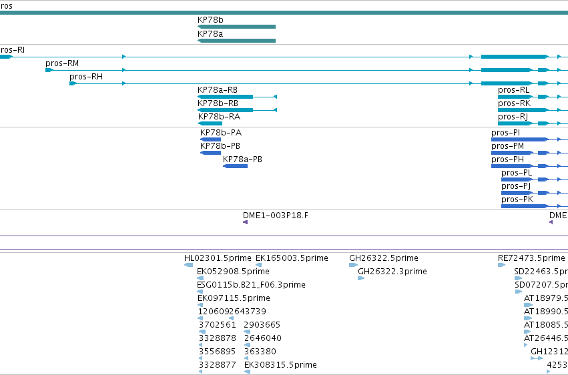Select the RE72473.5prime EST

pos(502,265)
